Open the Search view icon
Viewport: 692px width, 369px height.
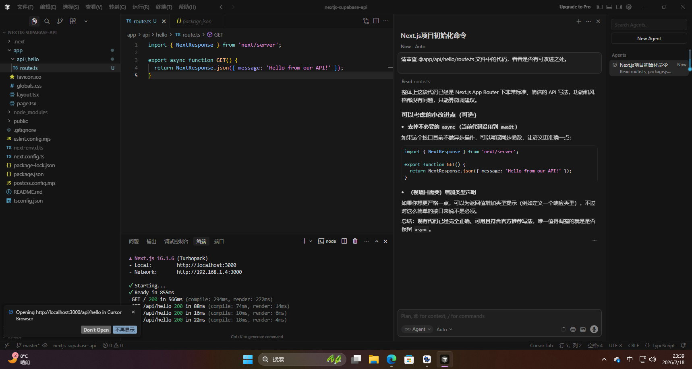47,21
